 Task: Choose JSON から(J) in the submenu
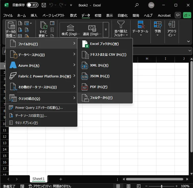pyautogui.click(x=105, y=76)
